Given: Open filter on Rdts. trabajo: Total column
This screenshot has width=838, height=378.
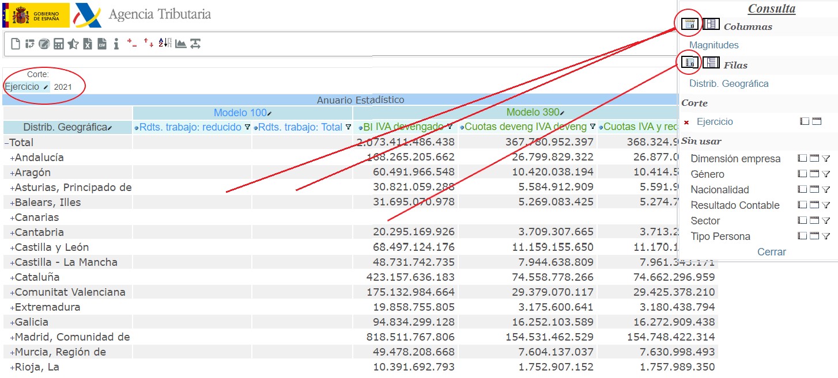Looking at the screenshot, I should [348, 127].
